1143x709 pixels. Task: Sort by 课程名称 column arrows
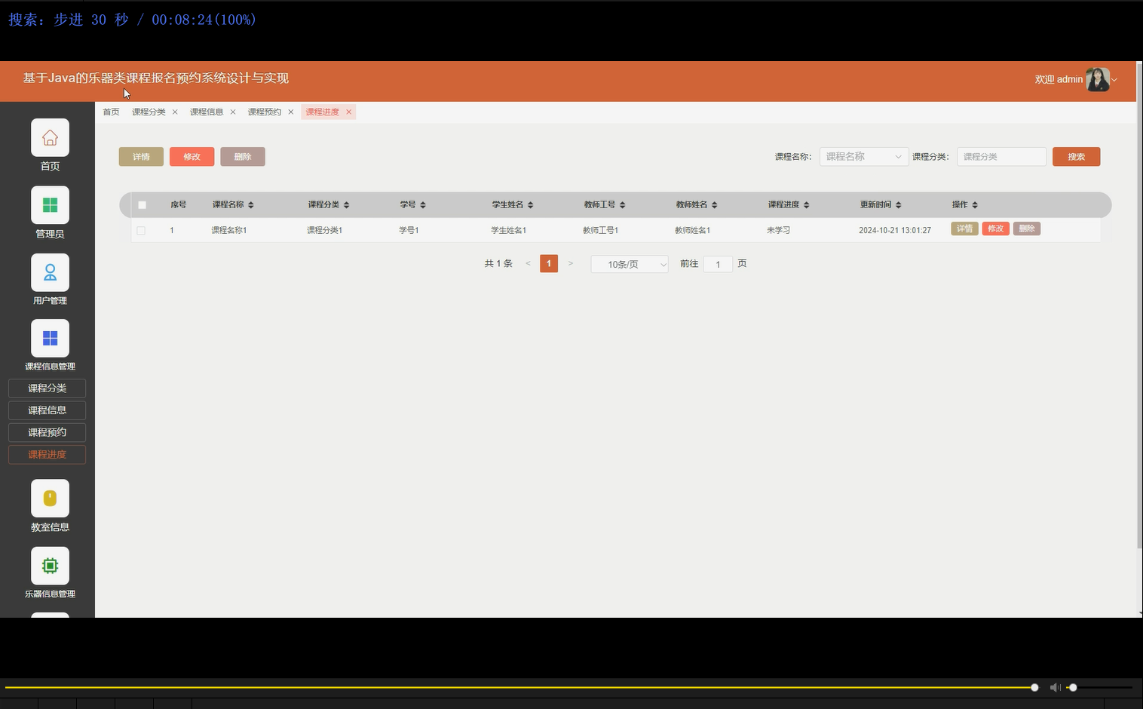(x=251, y=205)
